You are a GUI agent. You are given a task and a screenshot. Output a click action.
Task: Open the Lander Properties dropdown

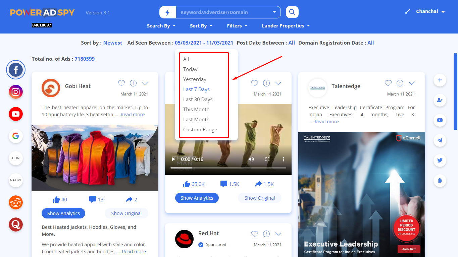point(286,26)
